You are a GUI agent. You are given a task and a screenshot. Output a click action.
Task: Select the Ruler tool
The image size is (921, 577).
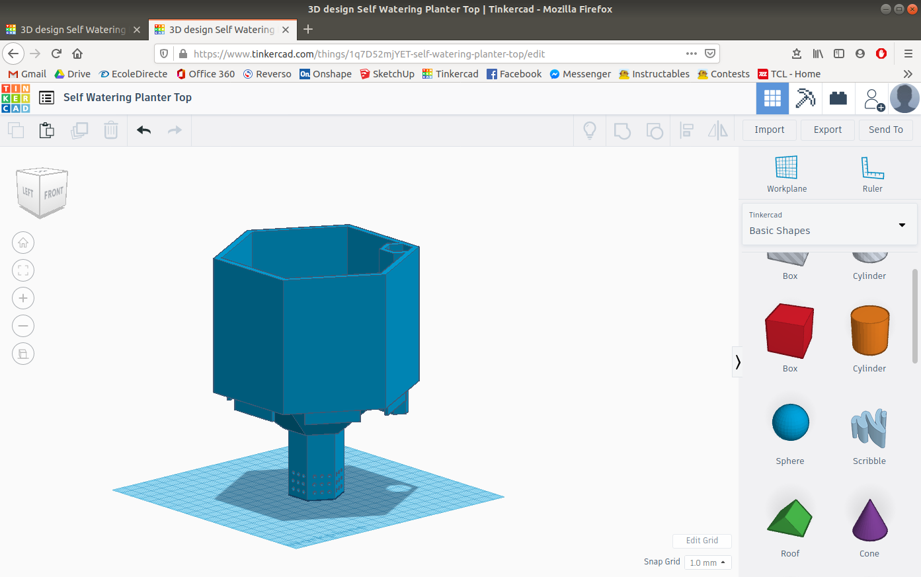click(872, 174)
